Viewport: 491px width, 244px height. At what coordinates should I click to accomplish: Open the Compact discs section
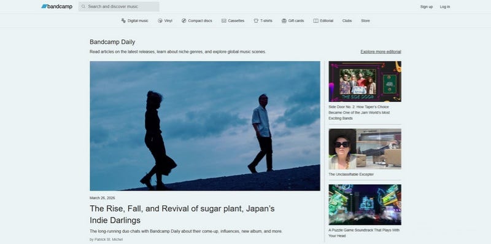(196, 21)
